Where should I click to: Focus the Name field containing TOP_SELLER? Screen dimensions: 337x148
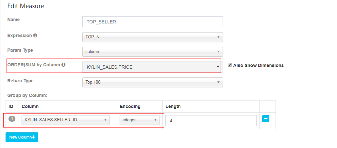pos(153,22)
